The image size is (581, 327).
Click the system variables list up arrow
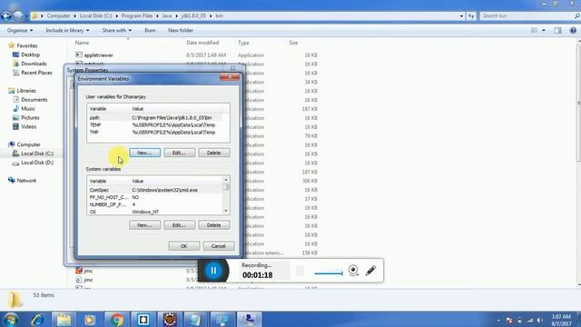[x=226, y=180]
